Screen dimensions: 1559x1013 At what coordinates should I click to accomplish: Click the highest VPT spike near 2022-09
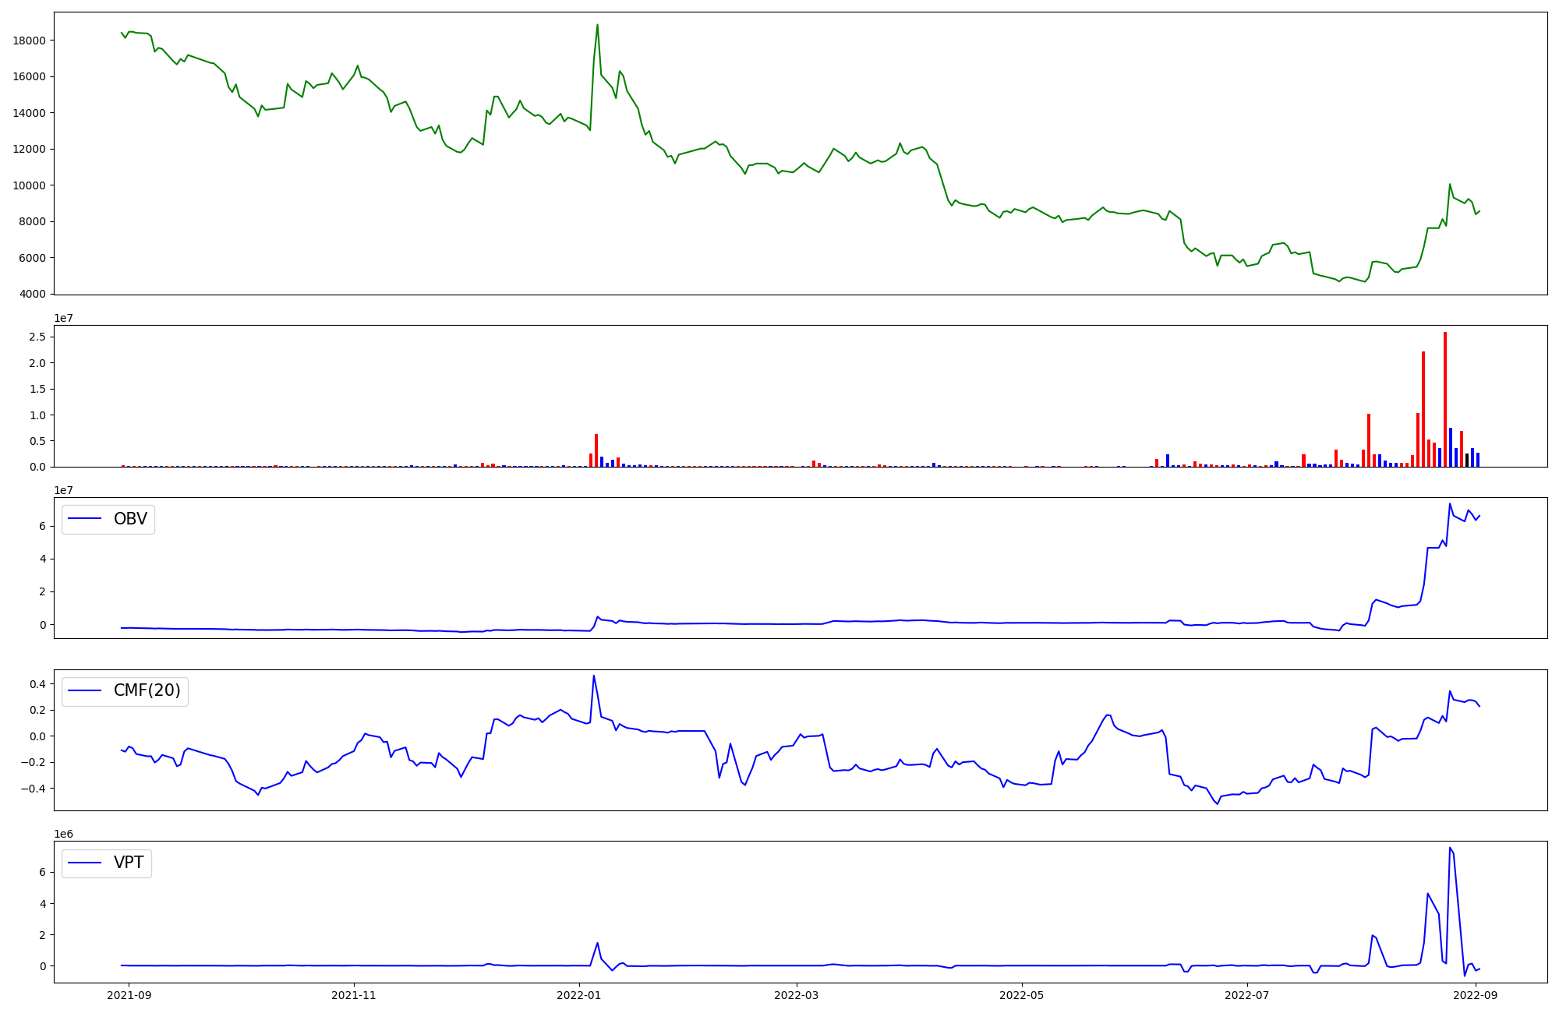click(x=1450, y=849)
